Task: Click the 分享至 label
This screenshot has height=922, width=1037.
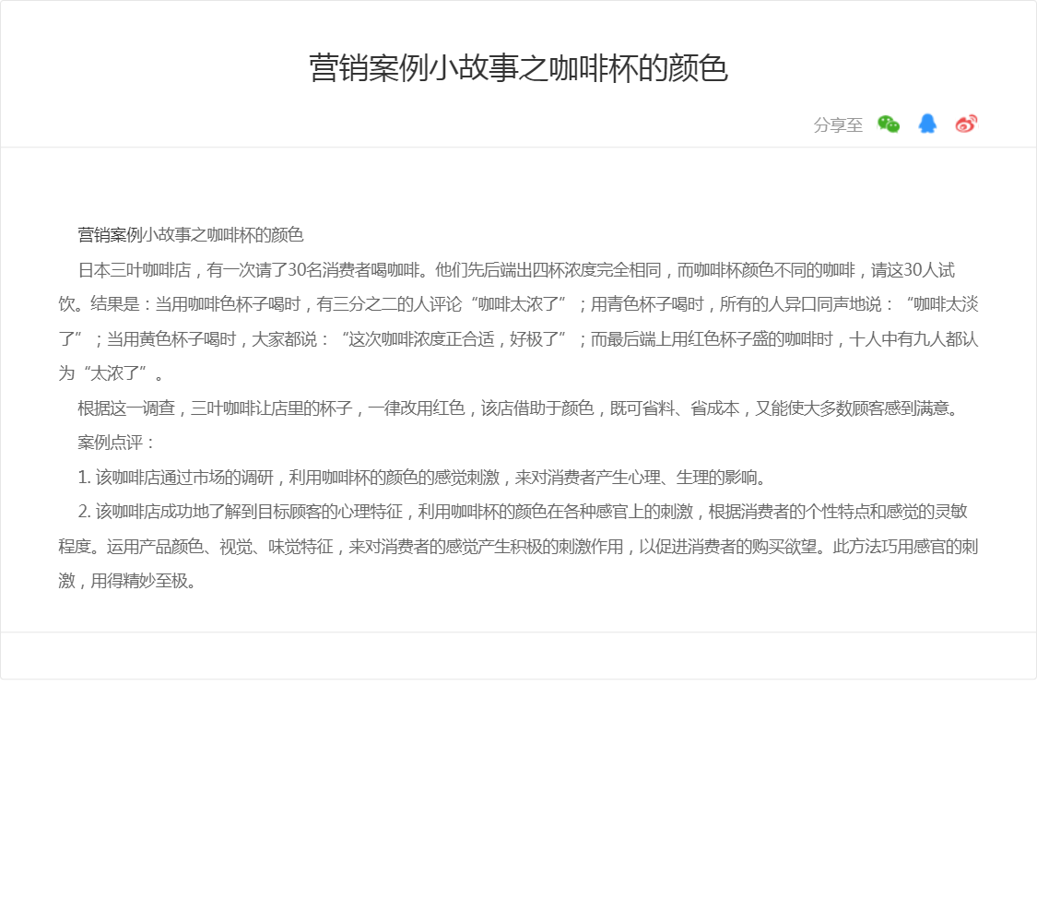Action: point(838,125)
